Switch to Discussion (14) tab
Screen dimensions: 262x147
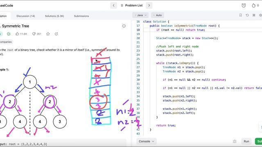point(26,16)
